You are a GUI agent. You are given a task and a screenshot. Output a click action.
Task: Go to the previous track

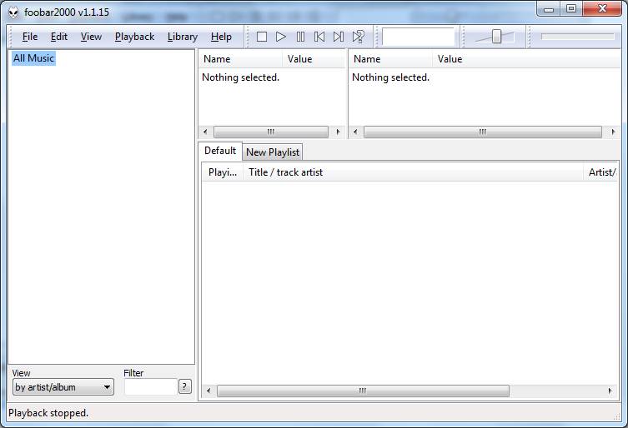[x=319, y=37]
